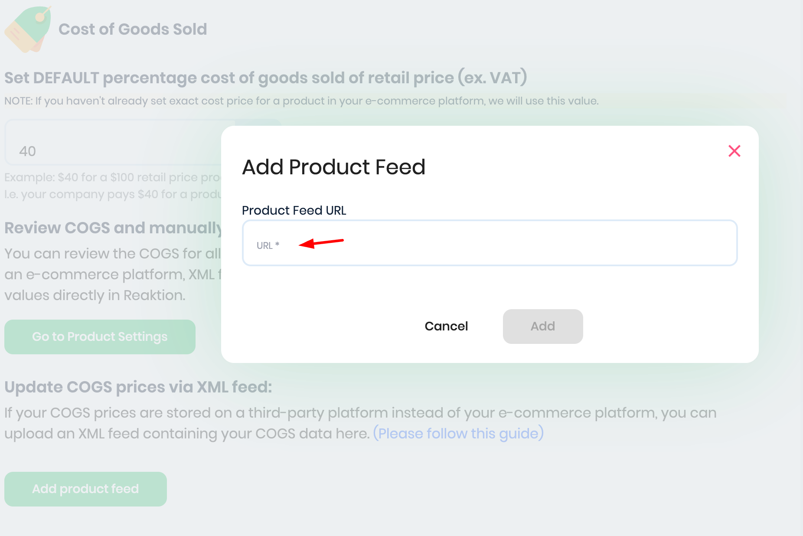Click the 'Product Feed URL' field label
This screenshot has width=803, height=536.
pos(294,210)
